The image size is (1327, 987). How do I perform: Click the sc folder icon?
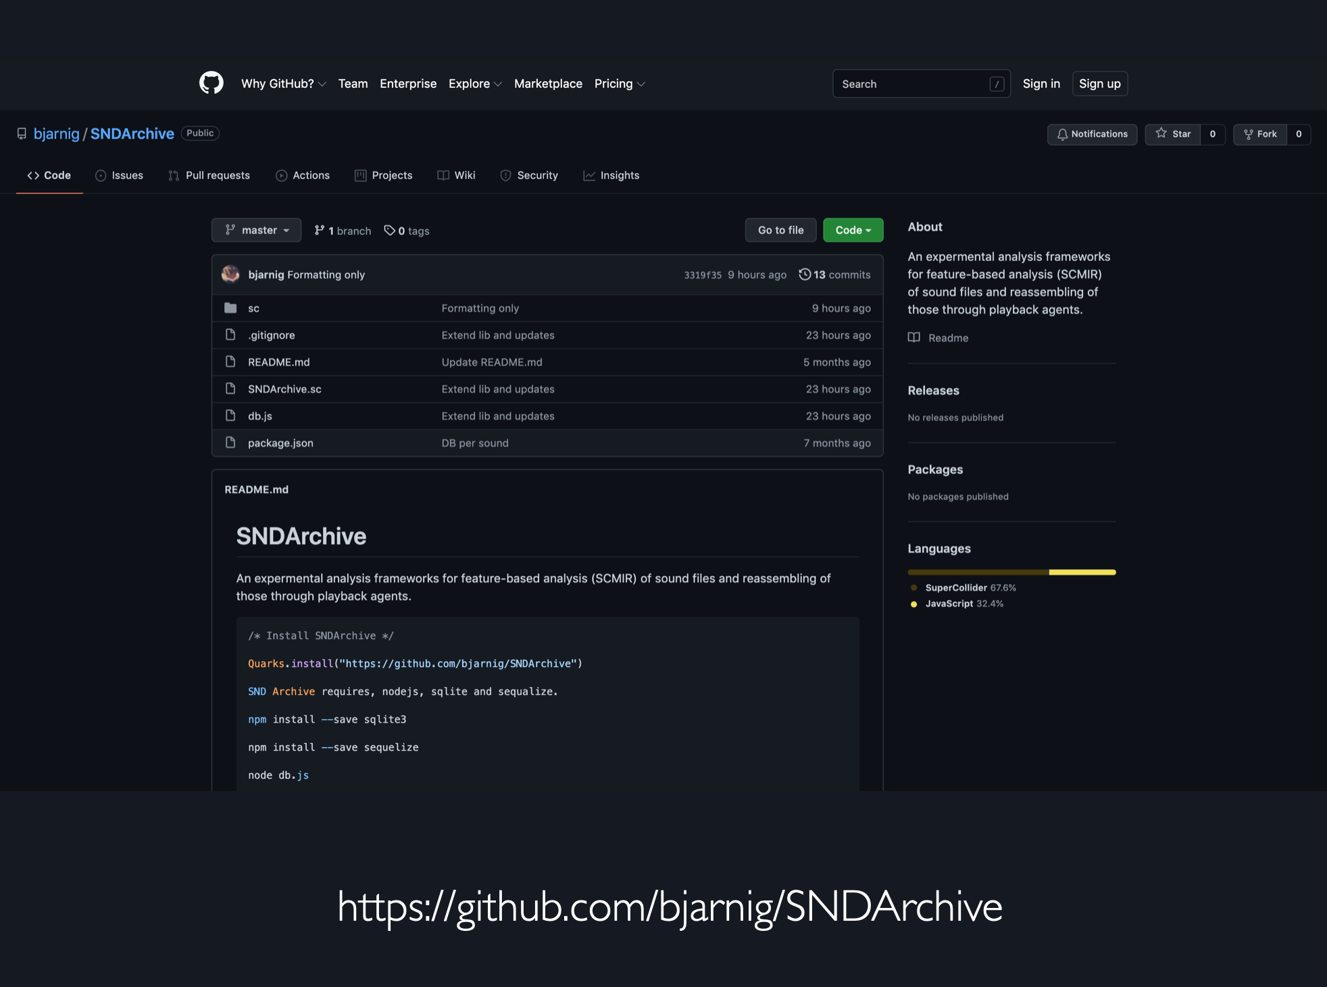point(230,308)
